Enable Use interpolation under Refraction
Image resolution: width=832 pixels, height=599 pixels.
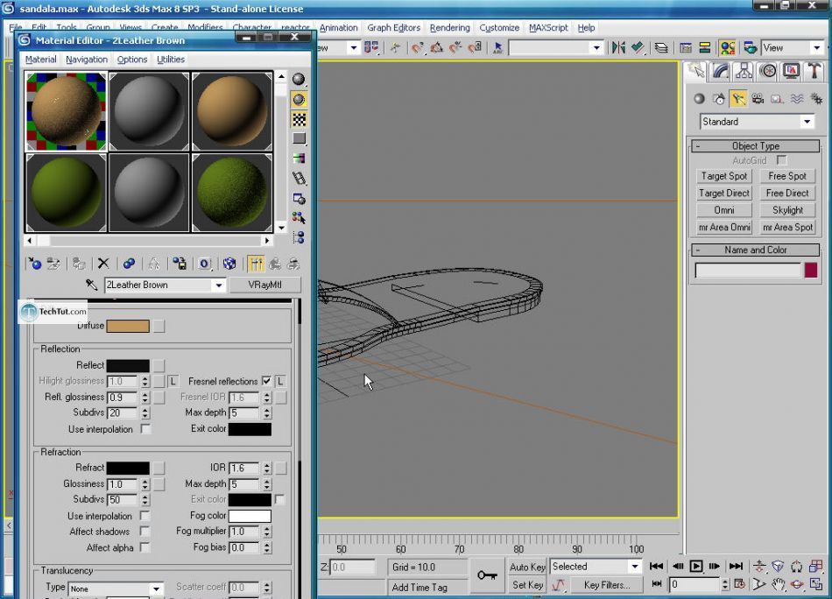point(145,516)
